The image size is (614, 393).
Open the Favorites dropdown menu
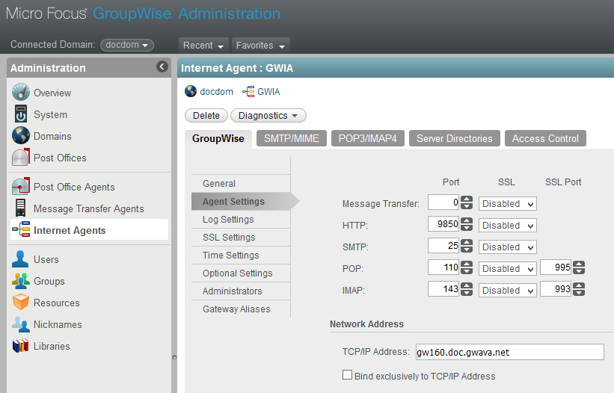coord(260,46)
